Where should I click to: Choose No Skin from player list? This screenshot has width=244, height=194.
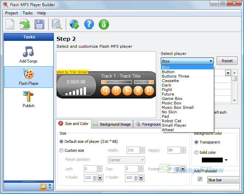187,112
